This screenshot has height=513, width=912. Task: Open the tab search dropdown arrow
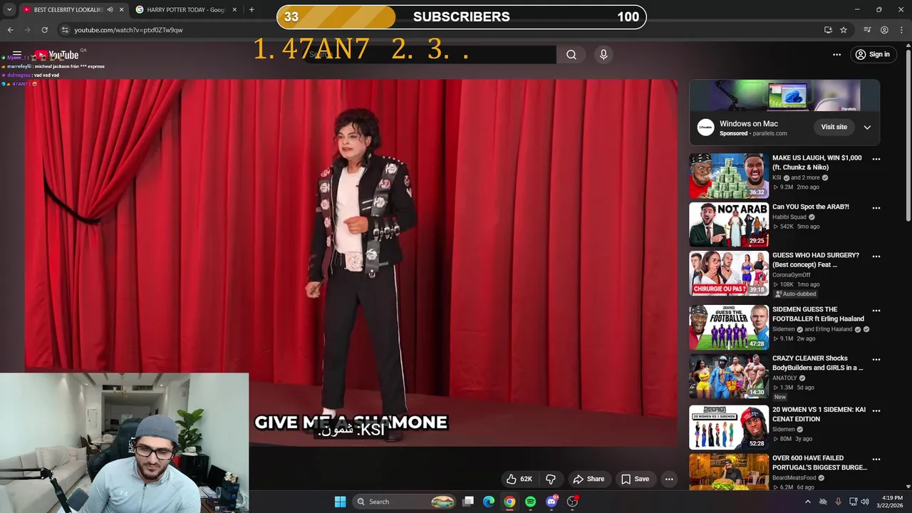point(9,10)
